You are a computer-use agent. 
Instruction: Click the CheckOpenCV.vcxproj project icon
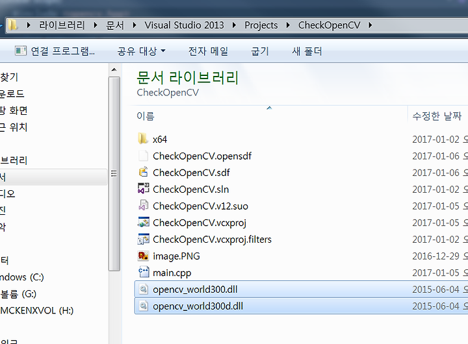(143, 223)
